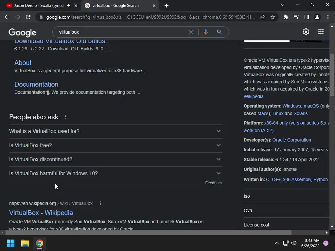Viewport: 335px width, 251px height.
Task: Open network tray icon
Action: tap(286, 243)
